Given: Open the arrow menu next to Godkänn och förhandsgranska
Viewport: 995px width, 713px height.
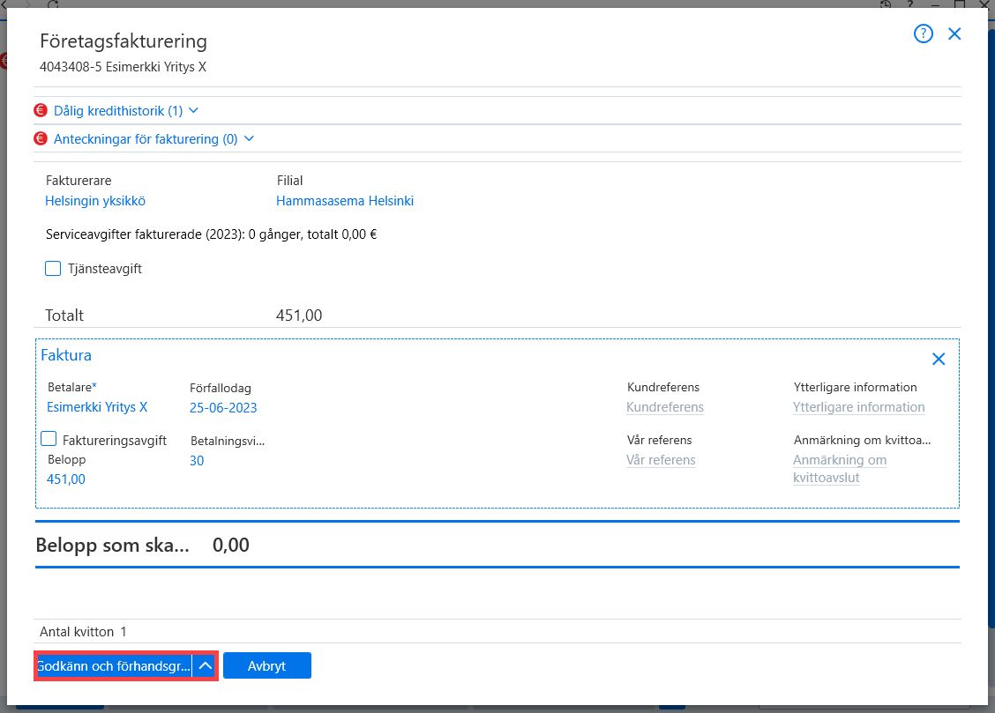Looking at the screenshot, I should [205, 666].
